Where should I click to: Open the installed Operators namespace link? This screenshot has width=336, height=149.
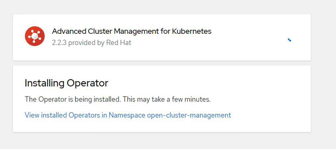(x=128, y=115)
